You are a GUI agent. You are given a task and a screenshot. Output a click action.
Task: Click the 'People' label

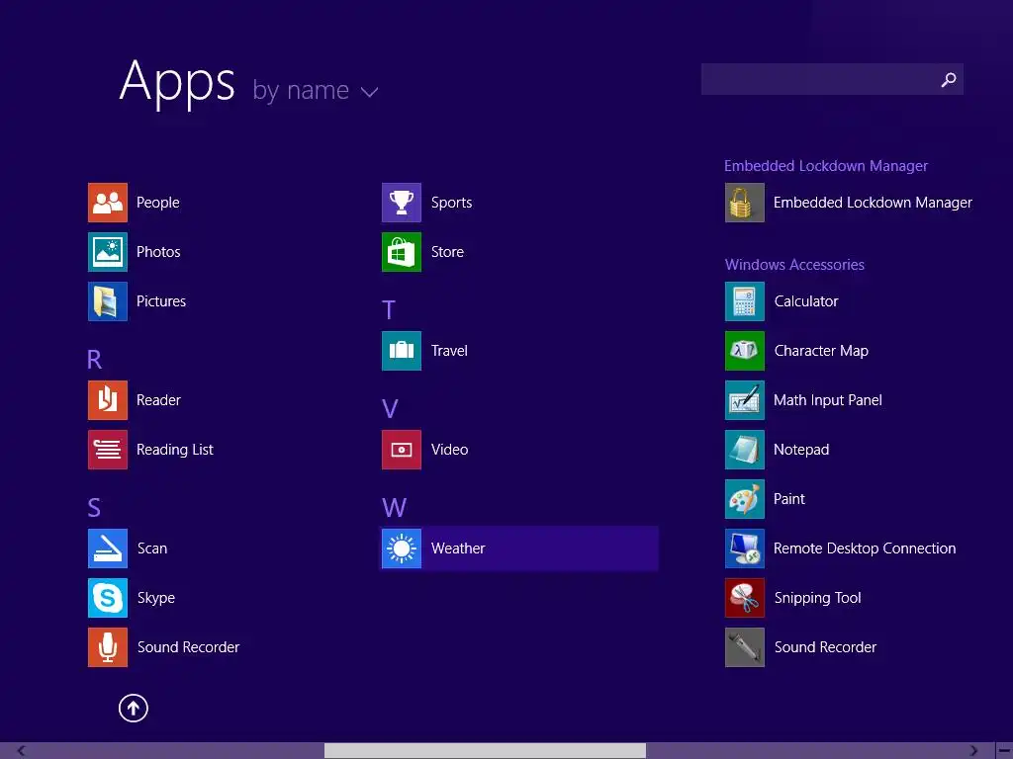point(157,203)
